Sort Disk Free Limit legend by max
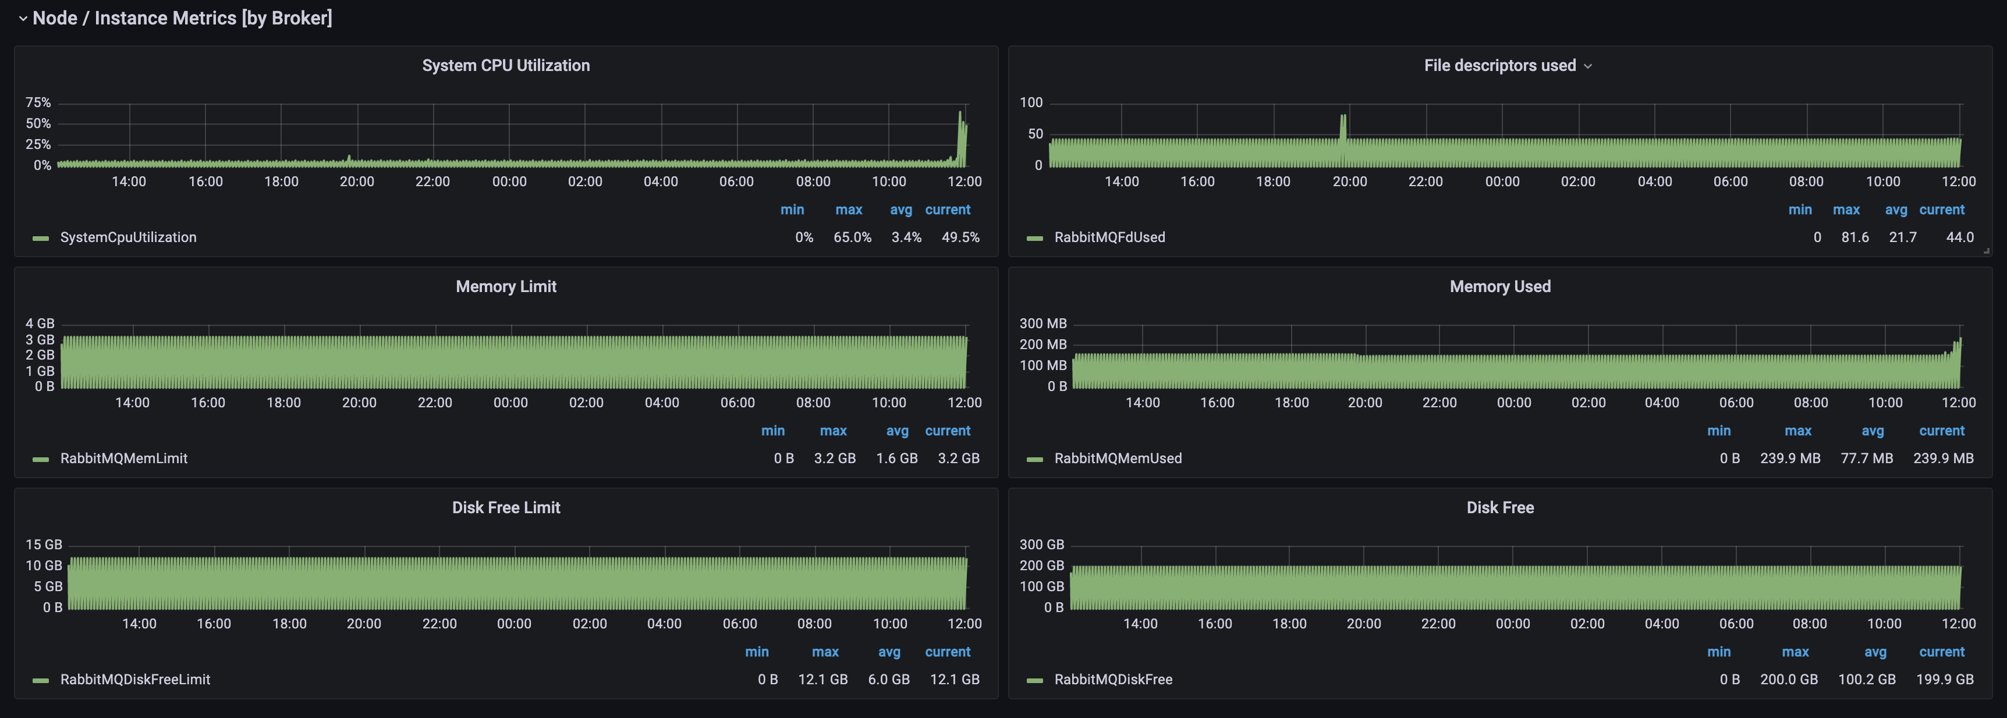 pyautogui.click(x=825, y=652)
